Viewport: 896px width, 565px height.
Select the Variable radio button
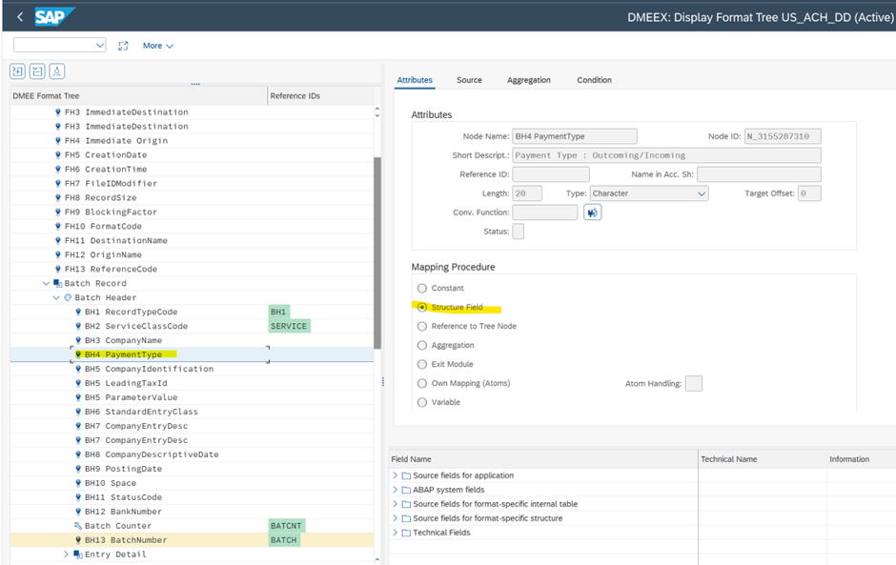tap(422, 402)
